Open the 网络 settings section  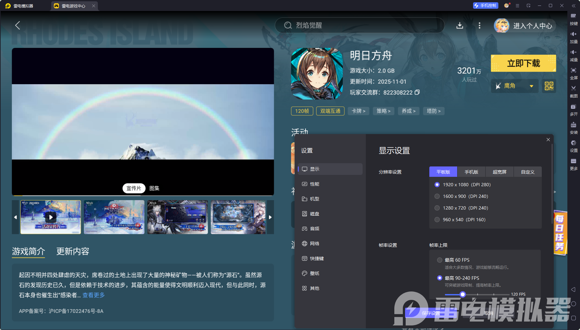[x=330, y=244]
